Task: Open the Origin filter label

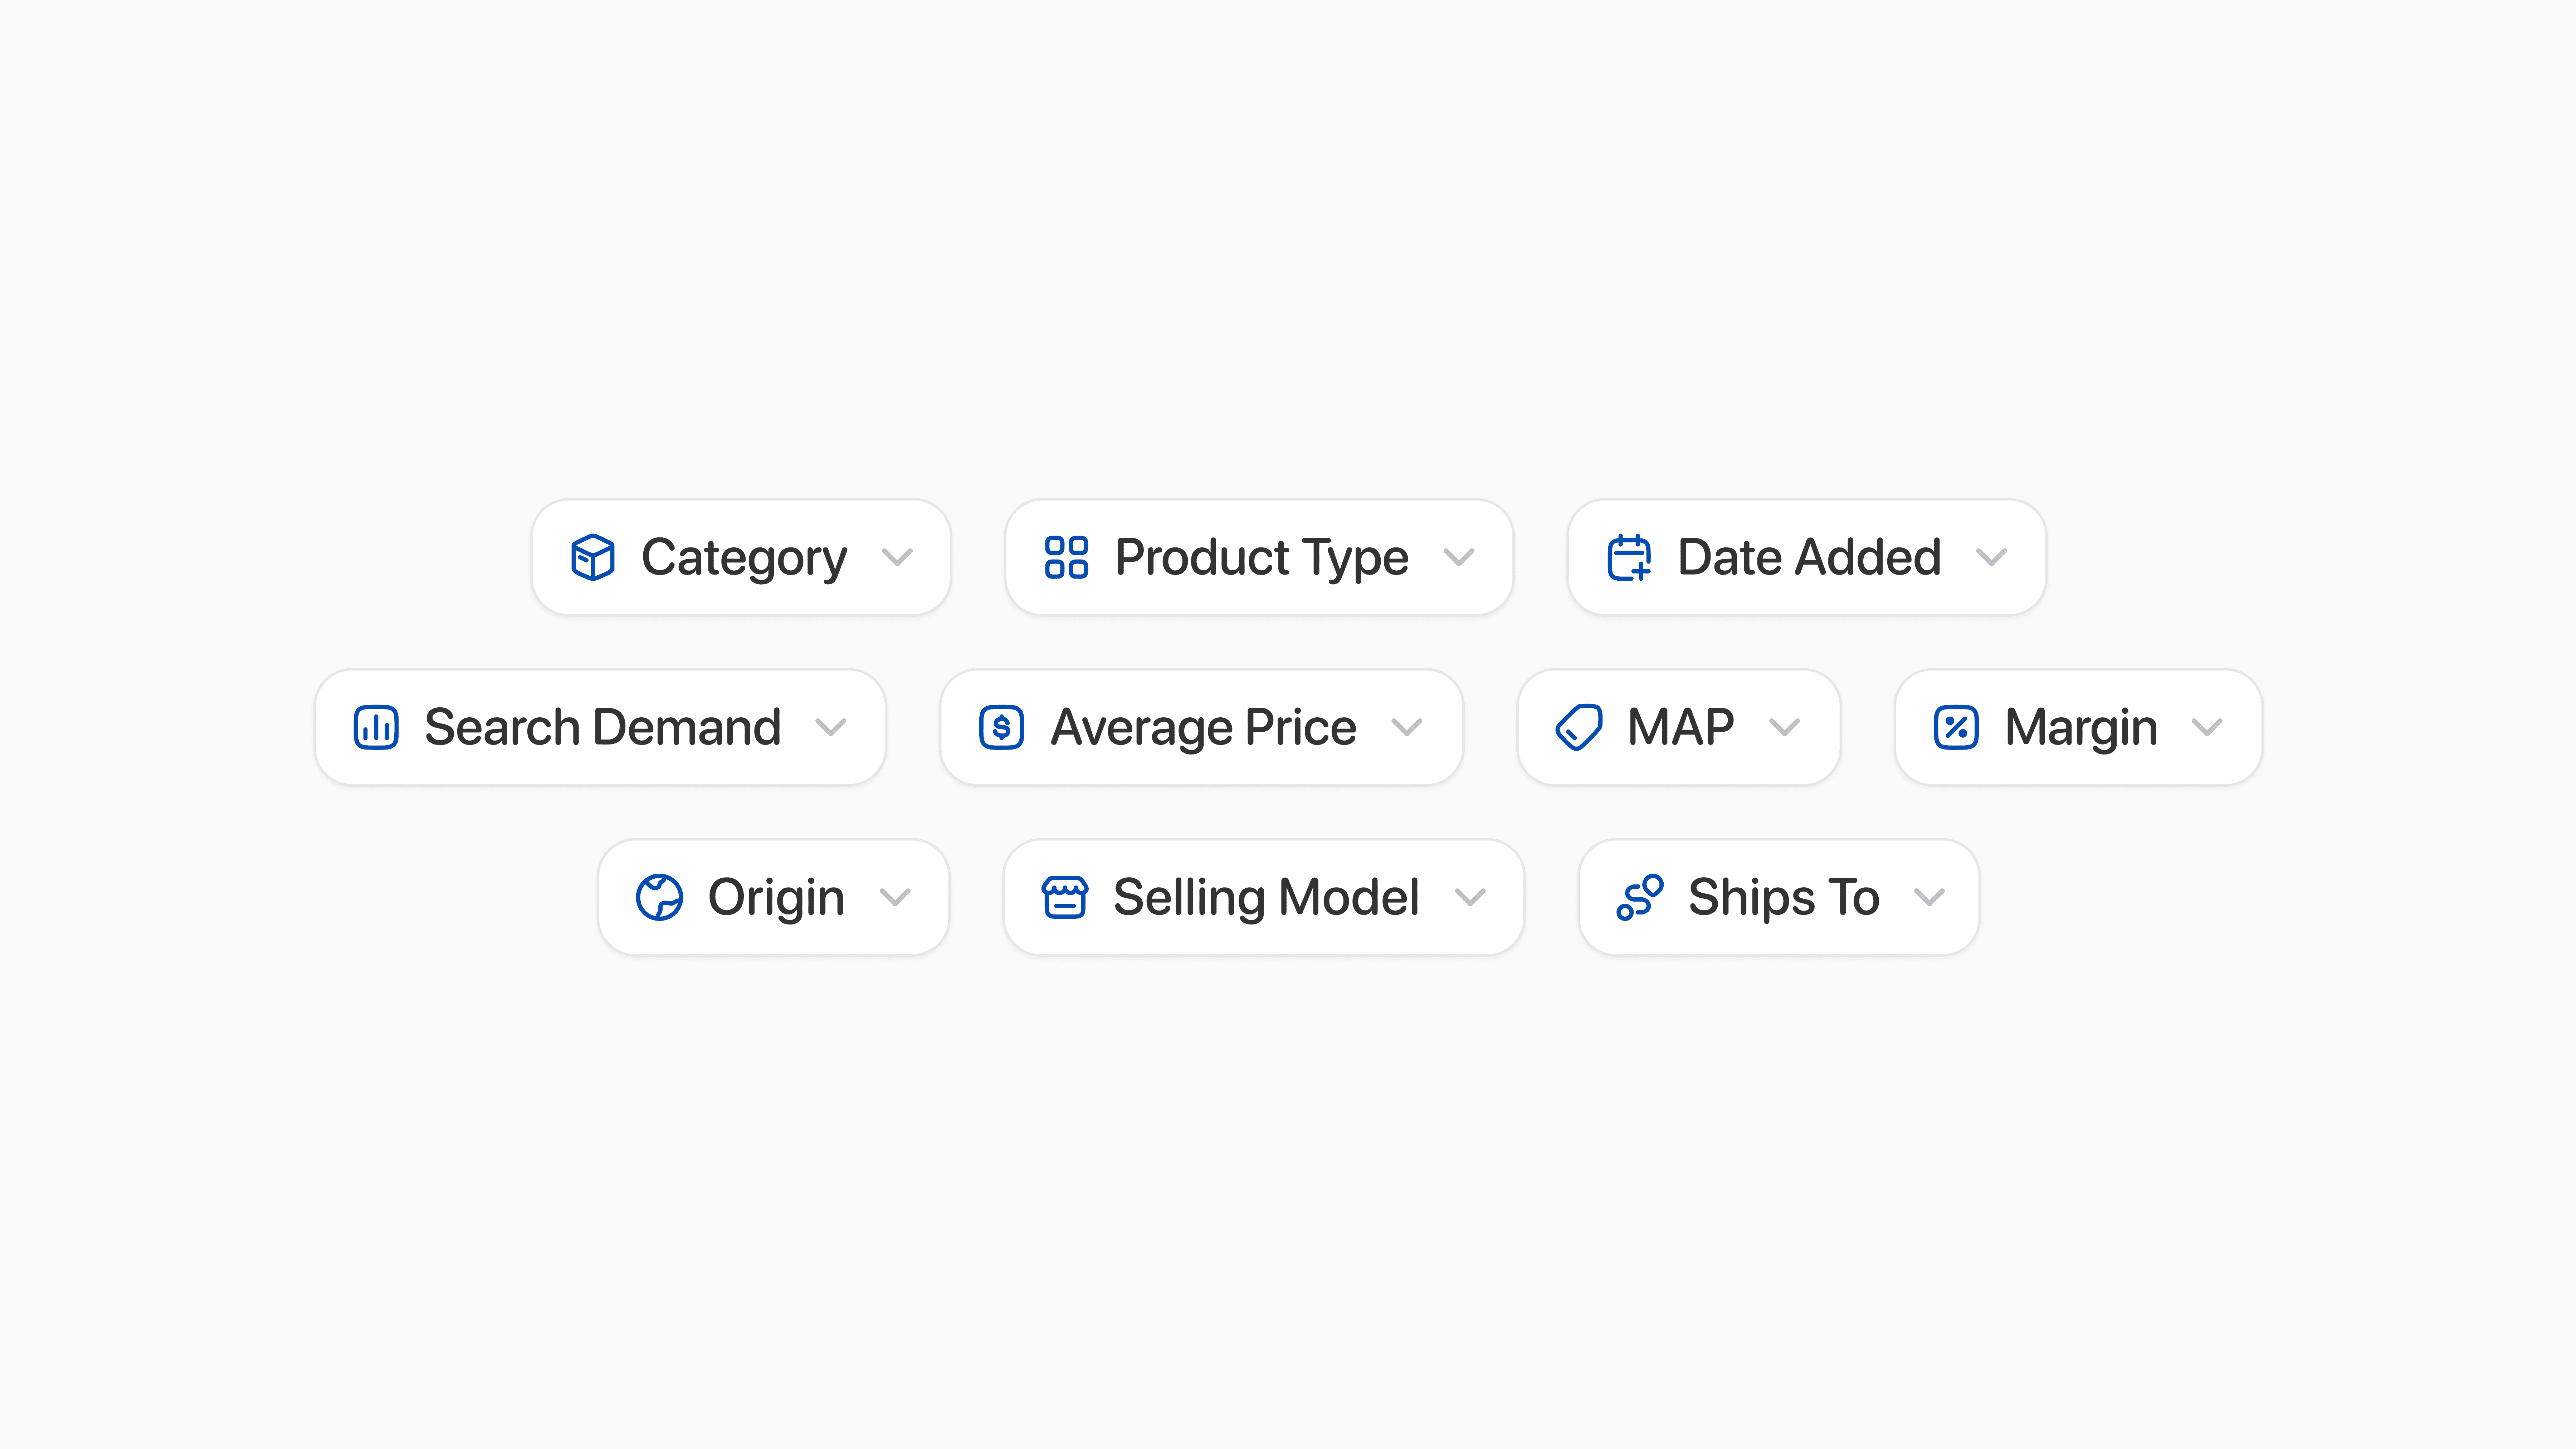Action: click(776, 897)
